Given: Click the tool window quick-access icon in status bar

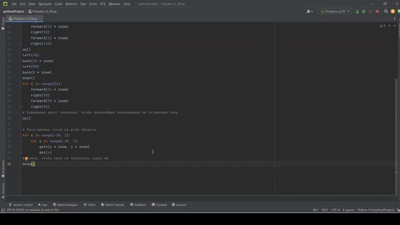Looking at the screenshot, I should point(3,210).
